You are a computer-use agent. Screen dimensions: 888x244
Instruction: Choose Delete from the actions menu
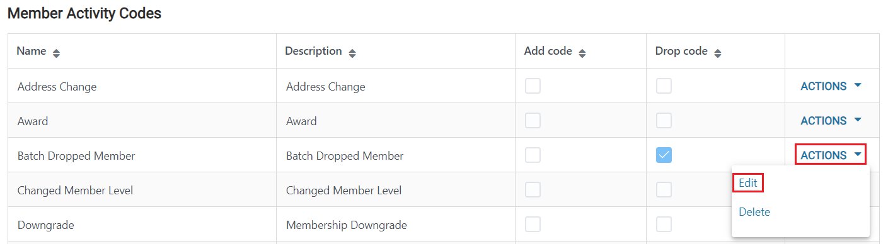(754, 212)
